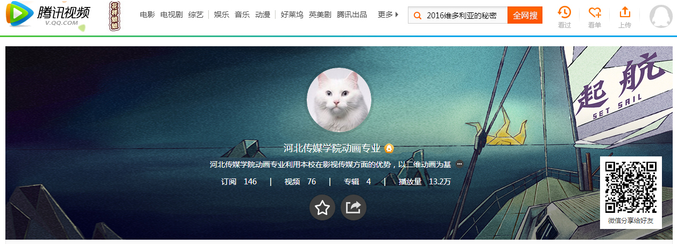677x244 pixels.
Task: Open the 电视剧 navigation item
Action: [x=172, y=15]
